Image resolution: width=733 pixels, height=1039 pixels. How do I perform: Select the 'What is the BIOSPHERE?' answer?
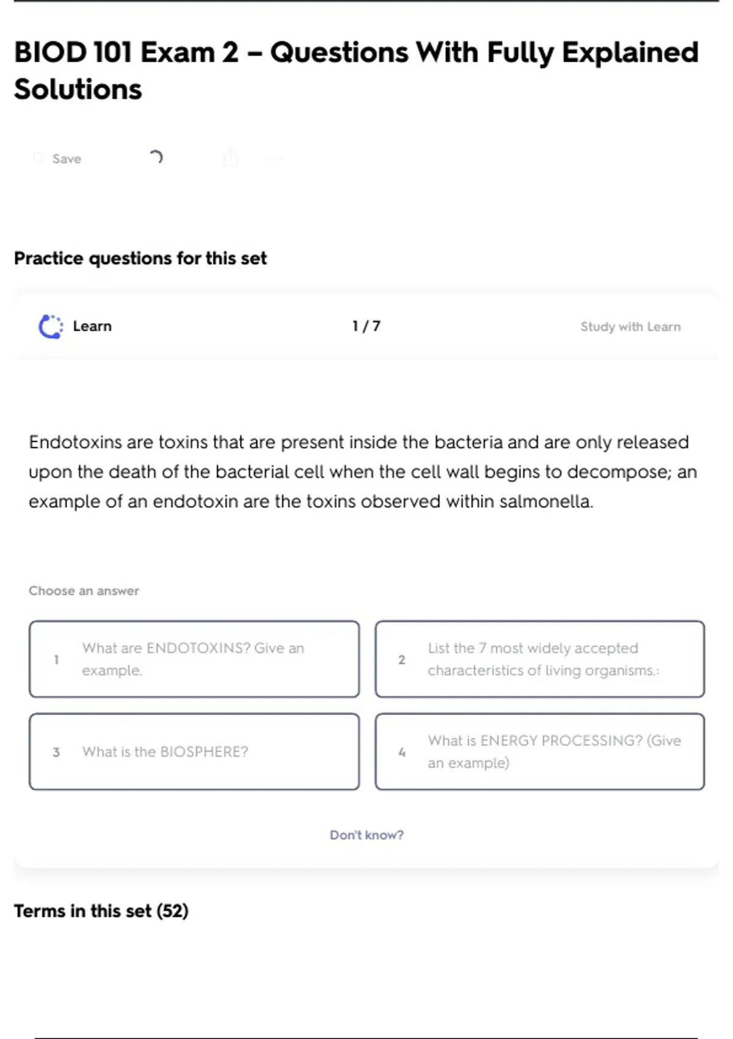click(x=194, y=752)
